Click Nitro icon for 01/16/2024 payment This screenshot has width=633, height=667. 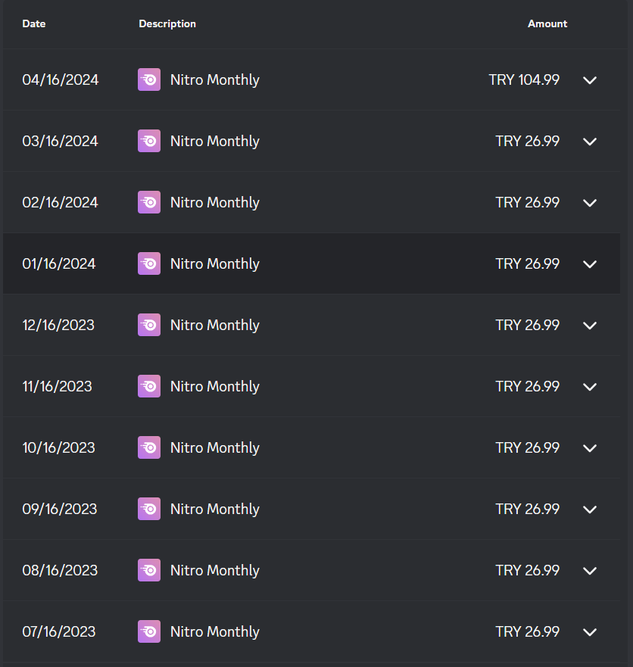click(x=149, y=263)
